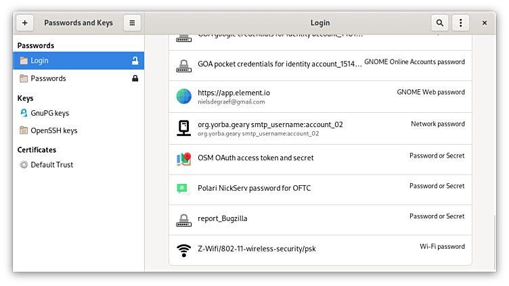Image resolution: width=509 pixels, height=286 pixels.
Task: Open the Z-Wifi/802-11-wireless-security/psk entry
Action: [x=320, y=250]
